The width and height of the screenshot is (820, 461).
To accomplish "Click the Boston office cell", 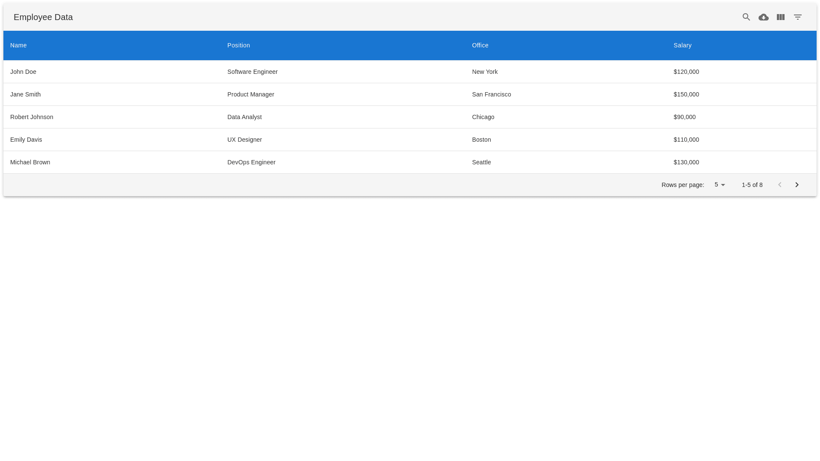I will [481, 140].
